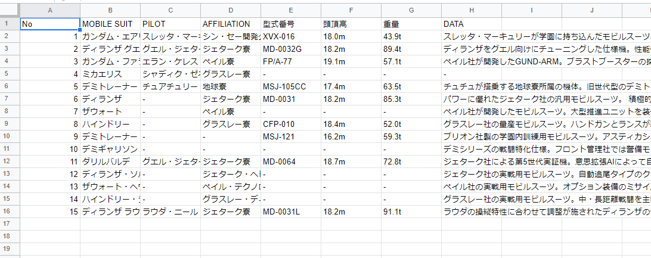
Task: Select column E header
Action: click(x=291, y=10)
